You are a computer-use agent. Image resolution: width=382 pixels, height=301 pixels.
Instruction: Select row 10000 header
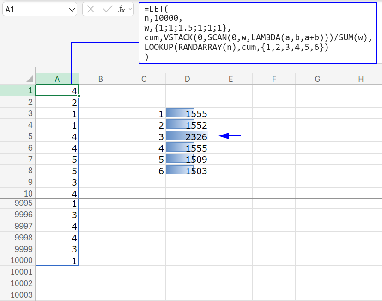(18, 260)
